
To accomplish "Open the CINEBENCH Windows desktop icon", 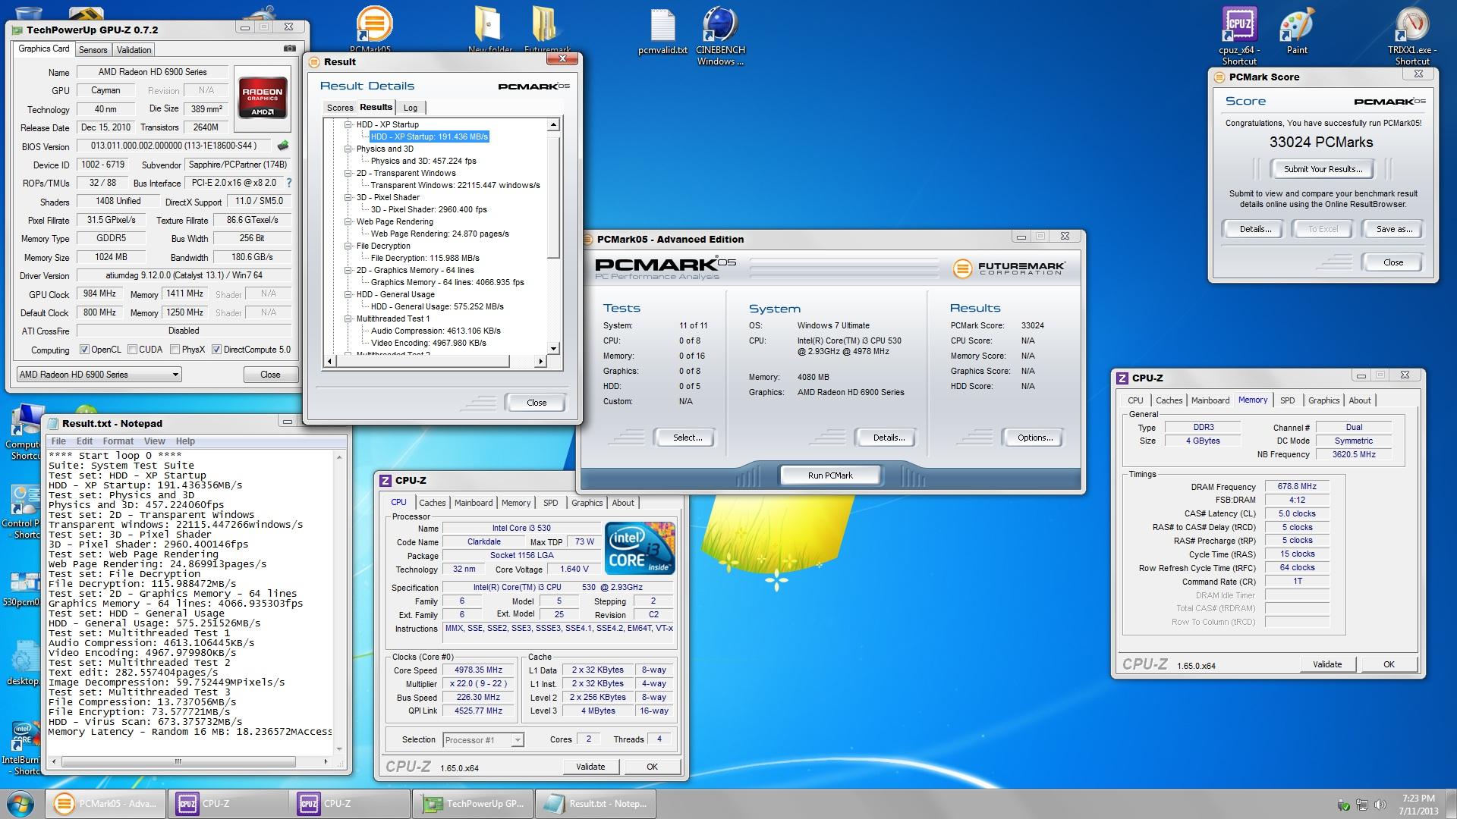I will tap(720, 36).
